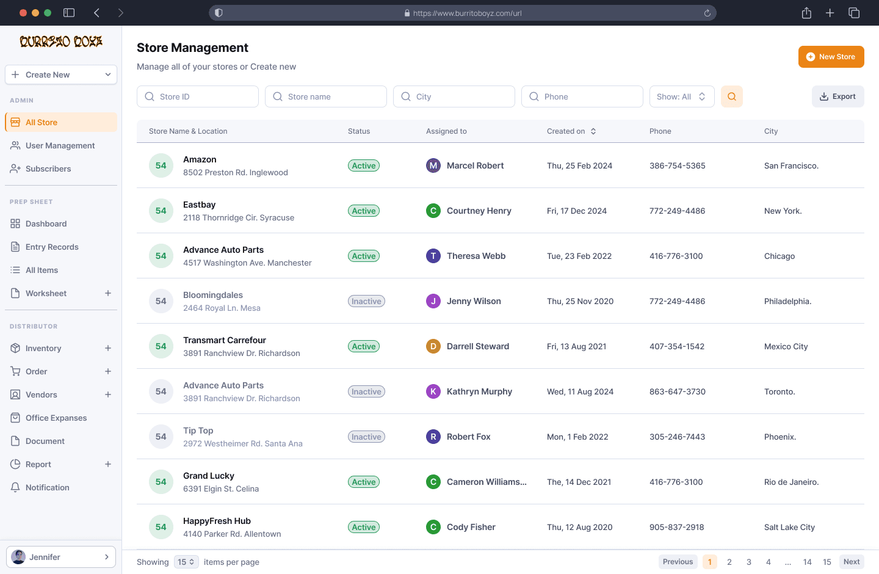Focus the Phone search field

(x=582, y=96)
